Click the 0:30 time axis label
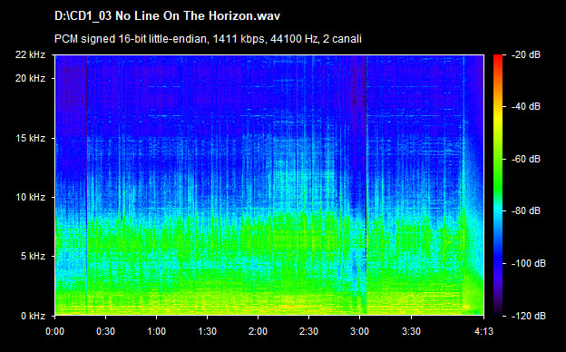 (106, 331)
